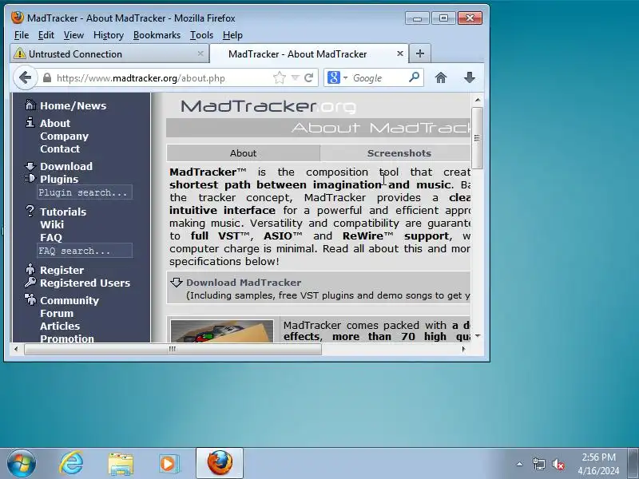639x479 pixels.
Task: Click the About info icon in sidebar
Action: point(30,122)
